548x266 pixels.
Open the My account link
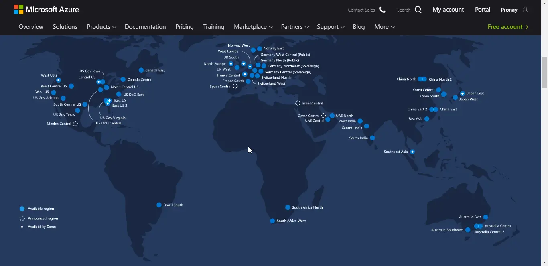(448, 10)
